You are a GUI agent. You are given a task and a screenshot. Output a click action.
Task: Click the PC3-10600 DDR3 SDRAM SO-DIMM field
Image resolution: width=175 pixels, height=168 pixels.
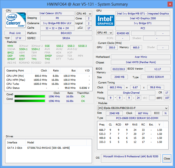click(137, 118)
